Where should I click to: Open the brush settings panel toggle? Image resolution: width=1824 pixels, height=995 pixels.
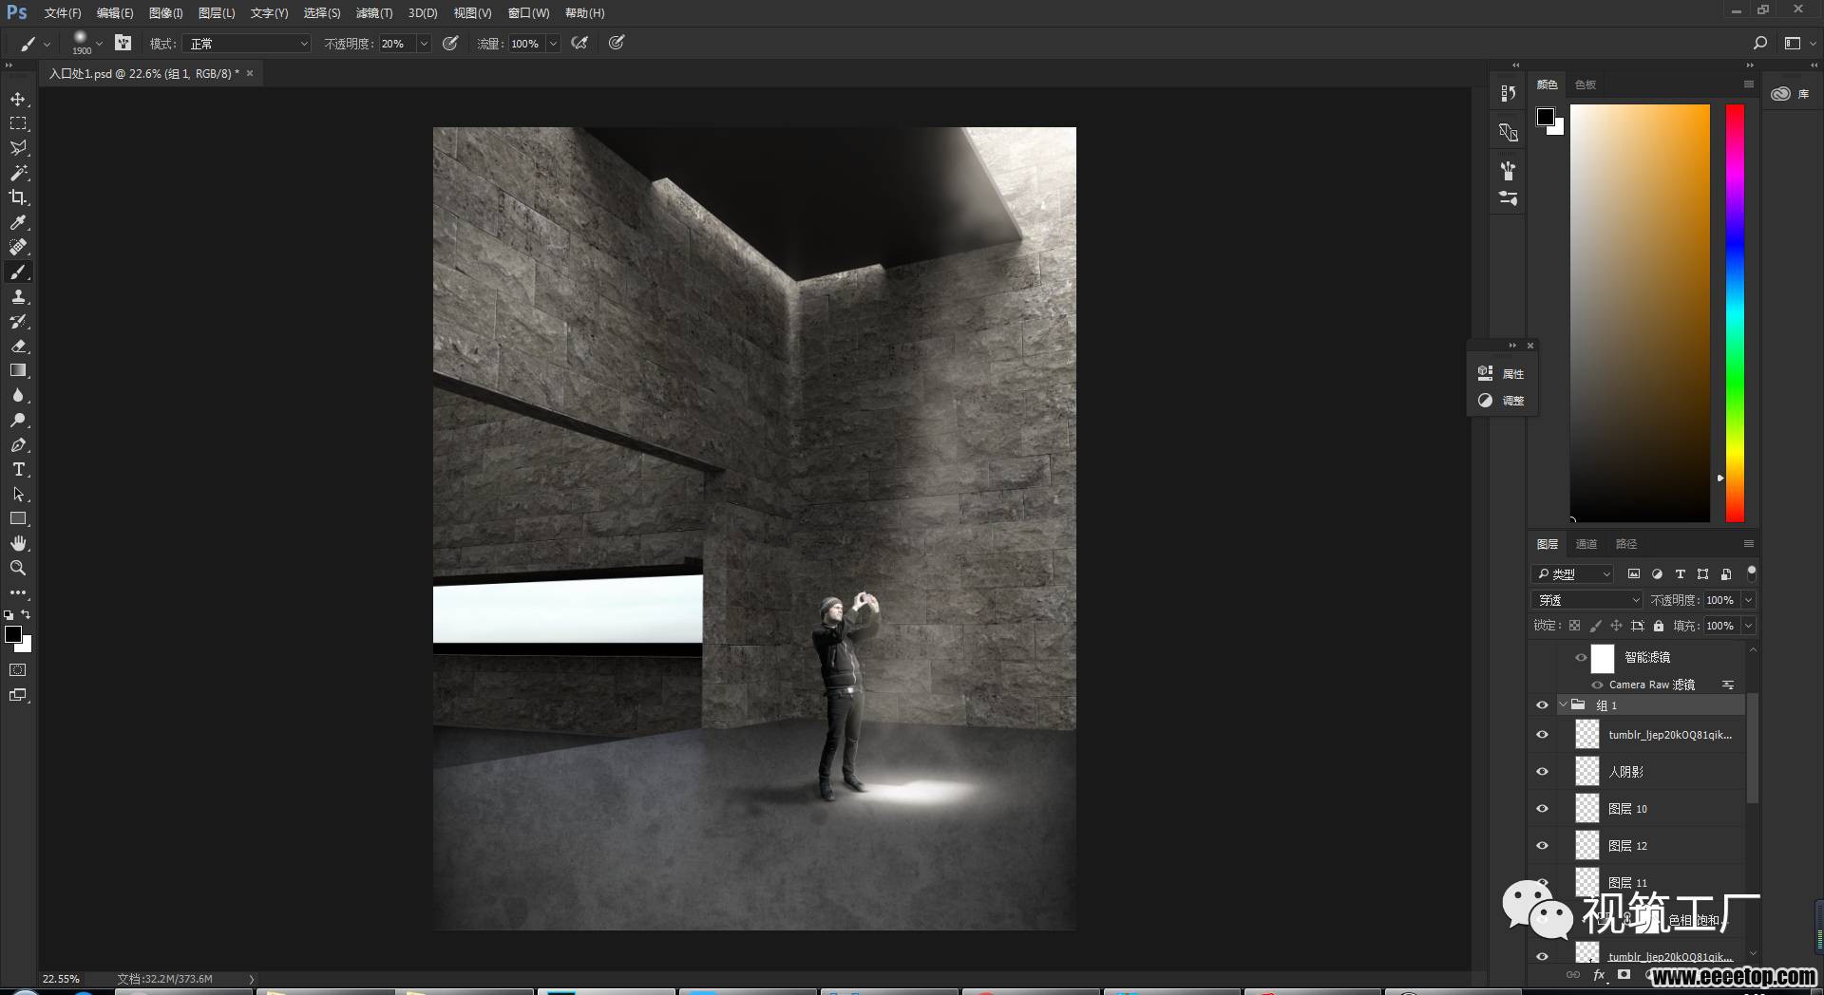[123, 43]
